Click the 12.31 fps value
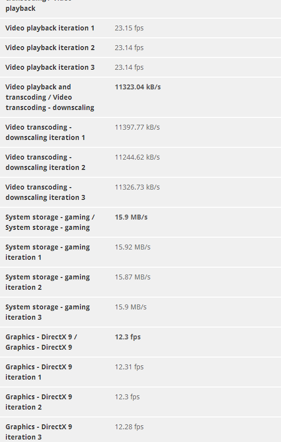281x442 pixels. click(x=129, y=367)
